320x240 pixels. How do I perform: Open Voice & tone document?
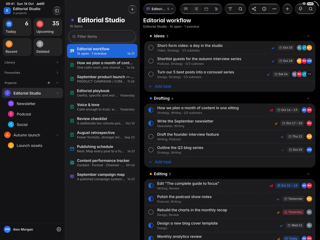click(102, 107)
